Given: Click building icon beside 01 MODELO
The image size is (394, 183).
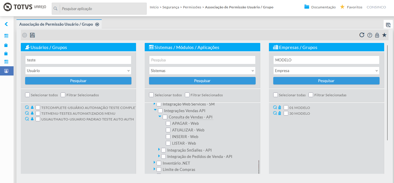Looking at the screenshot, I should click(279, 107).
